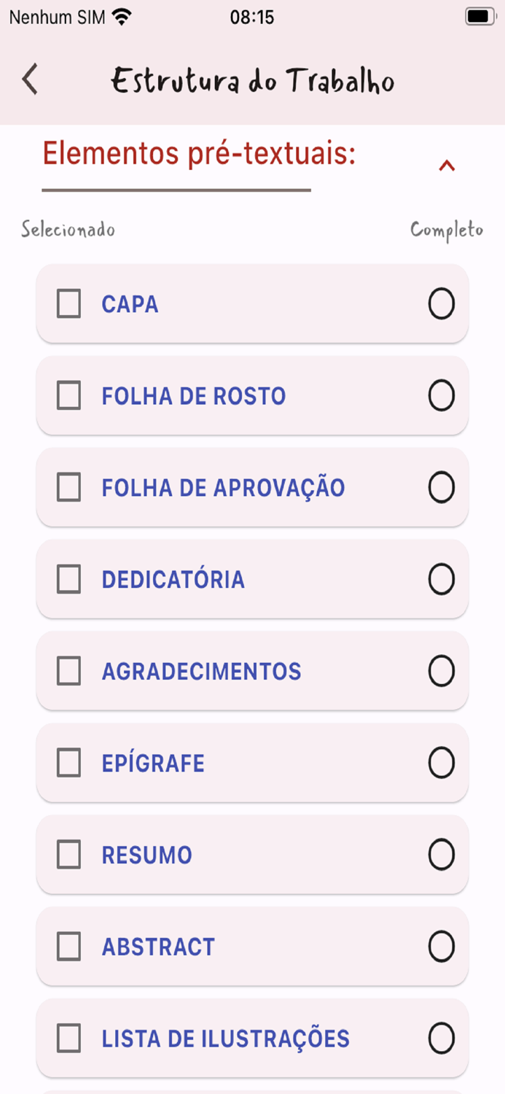Enable the FOLHA DE APROVAÇÃO checkbox
This screenshot has height=1094, width=505.
click(68, 488)
